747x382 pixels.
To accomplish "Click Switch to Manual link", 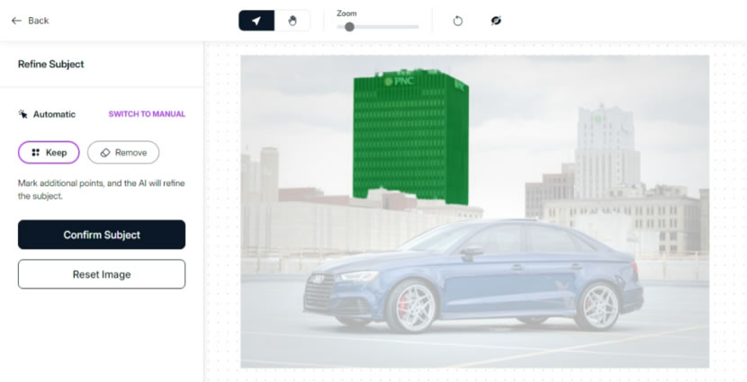I will tap(147, 114).
